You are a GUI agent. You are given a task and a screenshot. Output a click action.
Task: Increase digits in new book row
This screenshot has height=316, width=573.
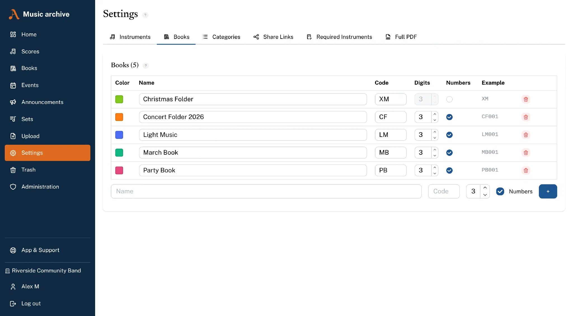485,188
